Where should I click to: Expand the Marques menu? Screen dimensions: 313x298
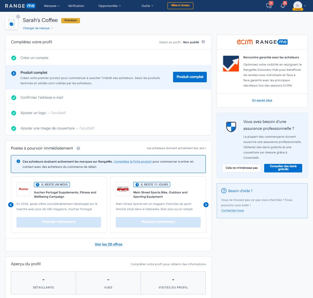click(x=52, y=6)
